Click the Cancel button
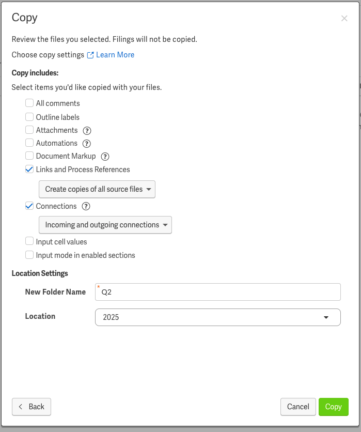 point(298,407)
